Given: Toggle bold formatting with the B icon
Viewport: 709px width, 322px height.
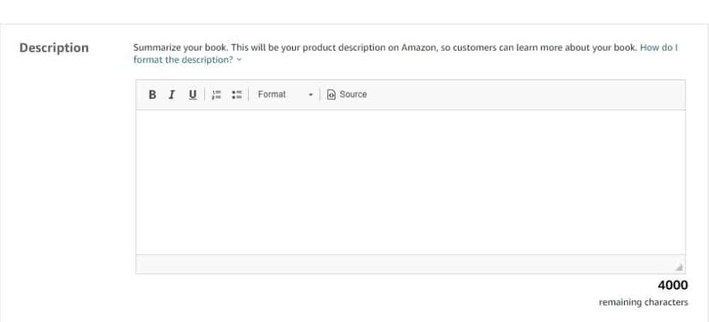Looking at the screenshot, I should (152, 94).
